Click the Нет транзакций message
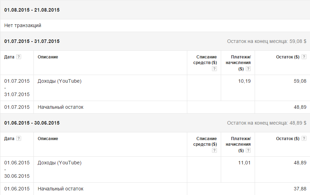This screenshot has width=310, height=195. coord(23,25)
